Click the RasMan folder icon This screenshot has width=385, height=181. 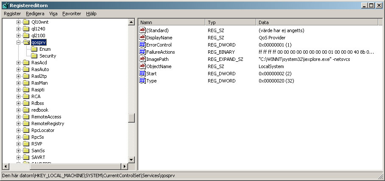(26, 83)
